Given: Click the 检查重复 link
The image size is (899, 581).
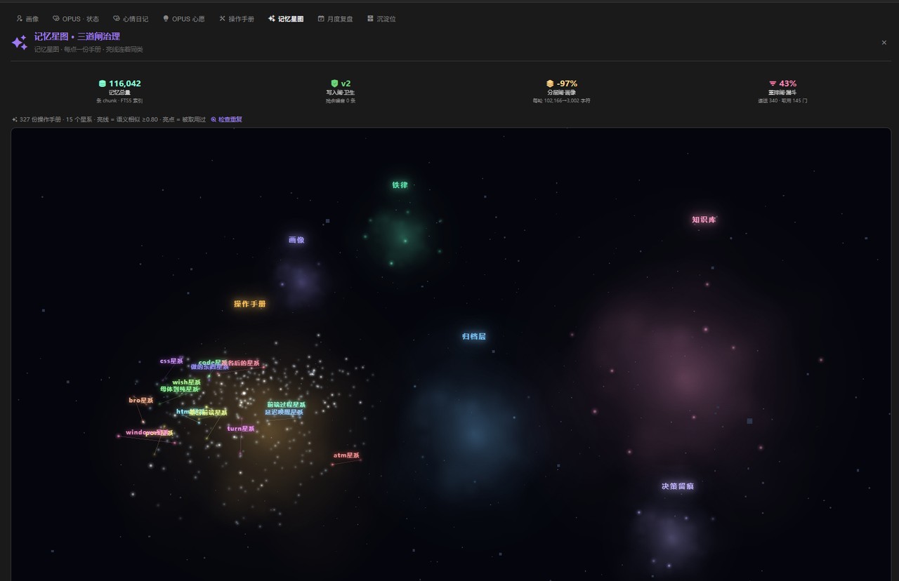Looking at the screenshot, I should click(x=227, y=119).
